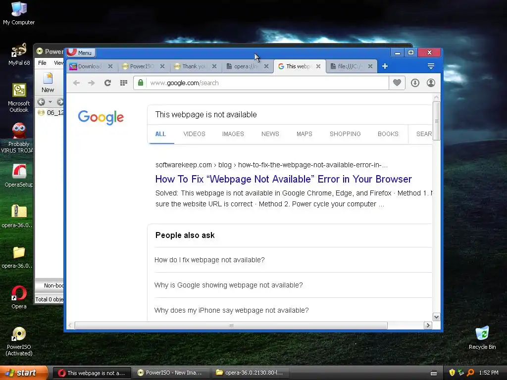Select the ALL search filter
The height and width of the screenshot is (380, 507).
pyautogui.click(x=160, y=134)
